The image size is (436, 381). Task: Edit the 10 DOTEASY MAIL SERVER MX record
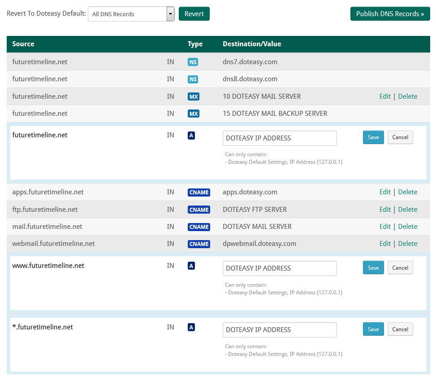pos(385,96)
